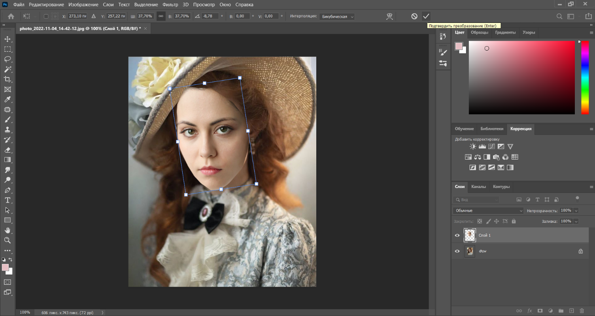Cancel the transformation
This screenshot has width=595, height=316.
(x=414, y=16)
